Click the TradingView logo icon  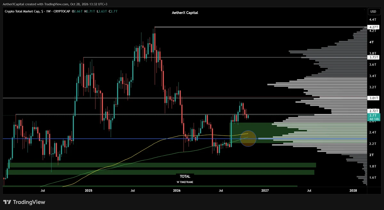point(7,202)
